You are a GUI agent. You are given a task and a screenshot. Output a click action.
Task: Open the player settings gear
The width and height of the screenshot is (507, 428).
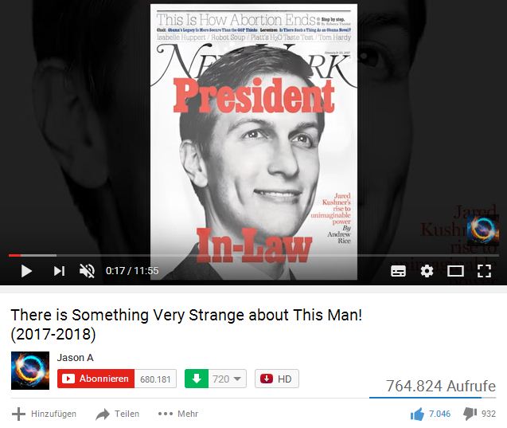pyautogui.click(x=427, y=271)
